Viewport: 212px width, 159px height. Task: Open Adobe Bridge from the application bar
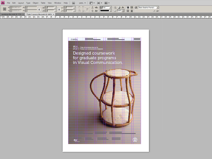pyautogui.click(x=73, y=3)
